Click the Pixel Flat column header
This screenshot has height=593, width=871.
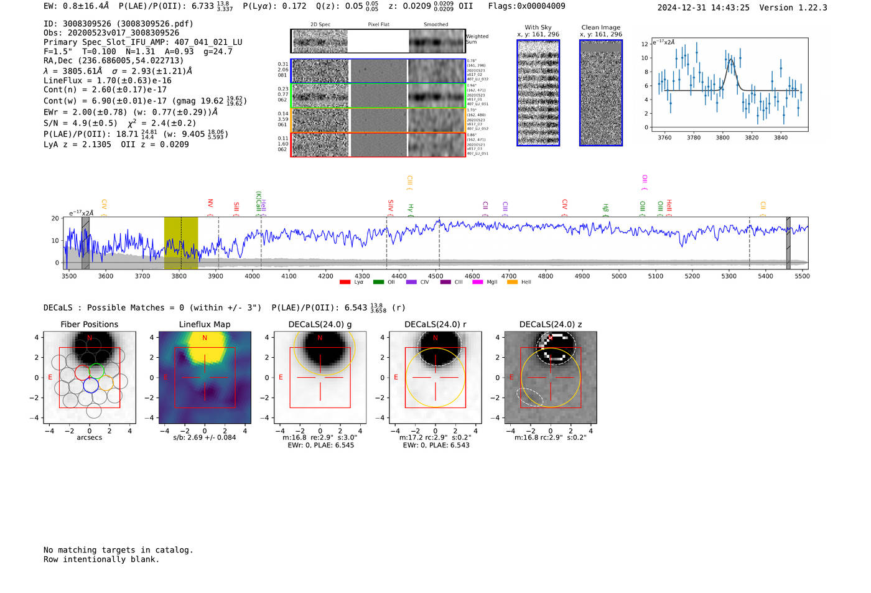[378, 25]
